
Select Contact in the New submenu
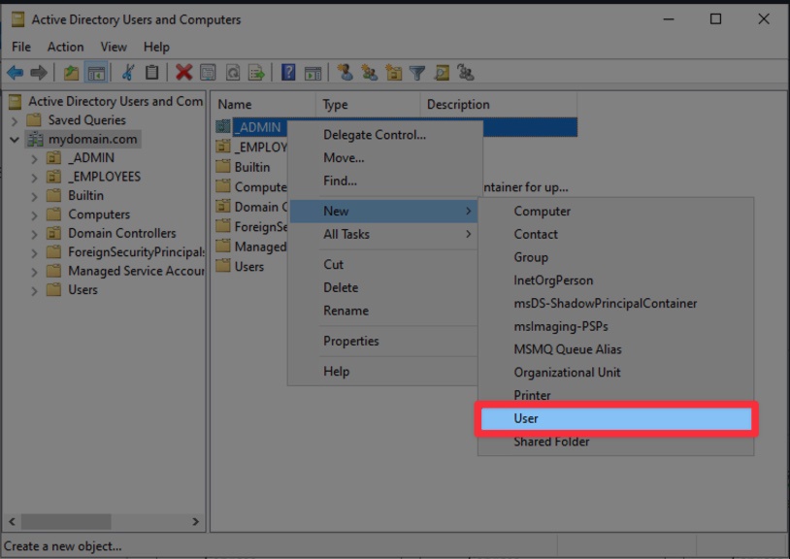(x=616, y=234)
